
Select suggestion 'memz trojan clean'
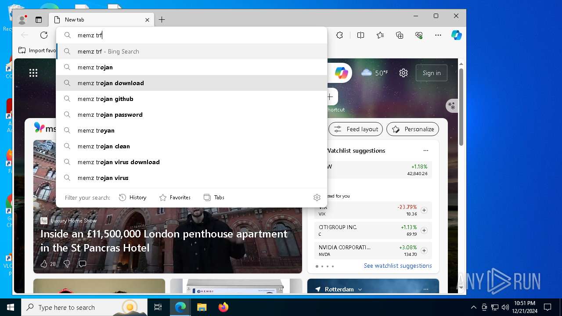(x=192, y=146)
